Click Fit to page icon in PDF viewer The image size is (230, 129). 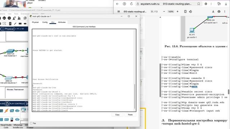185,11
